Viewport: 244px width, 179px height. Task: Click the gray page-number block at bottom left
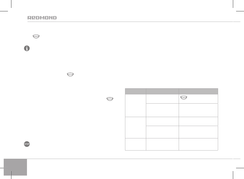click(x=15, y=167)
